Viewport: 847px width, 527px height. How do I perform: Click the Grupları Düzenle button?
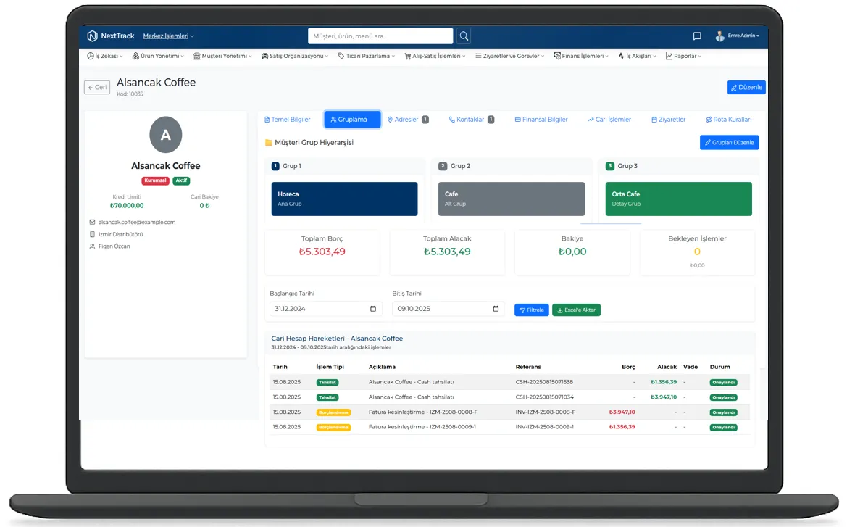pyautogui.click(x=729, y=143)
